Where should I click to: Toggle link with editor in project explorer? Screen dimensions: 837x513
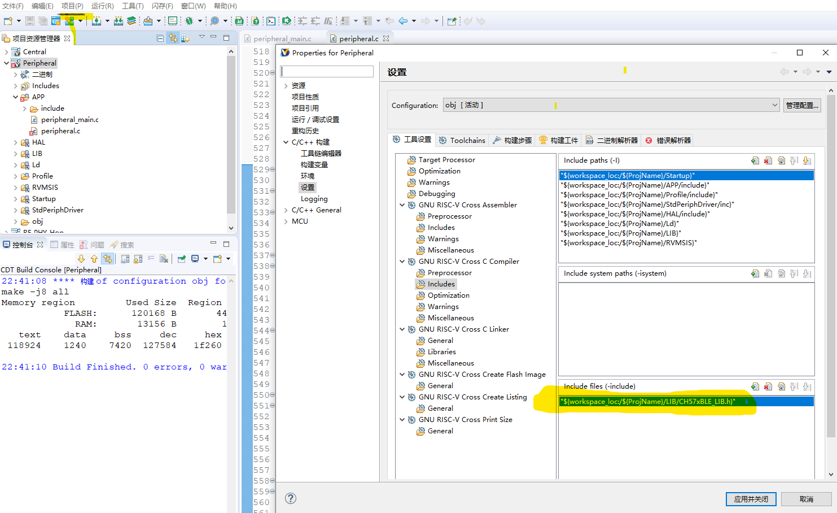point(173,38)
